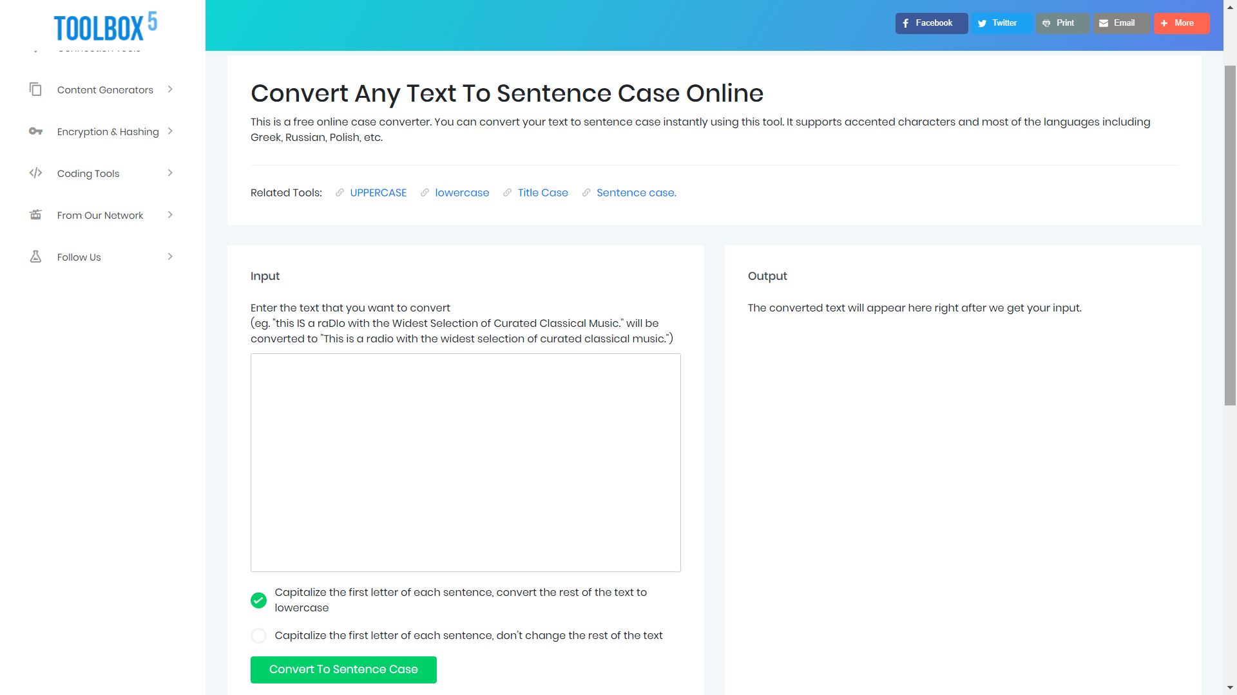Click the Content Generators copy icon
This screenshot has width=1237, height=695.
click(x=35, y=89)
